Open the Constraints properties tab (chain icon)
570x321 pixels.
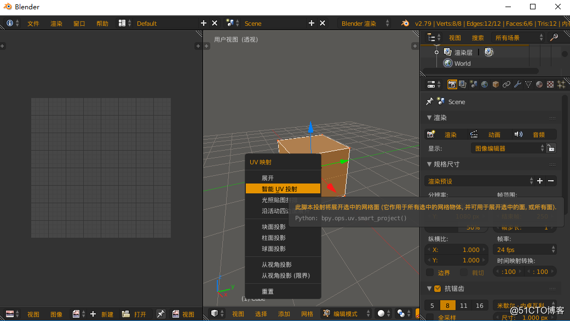[x=506, y=84]
